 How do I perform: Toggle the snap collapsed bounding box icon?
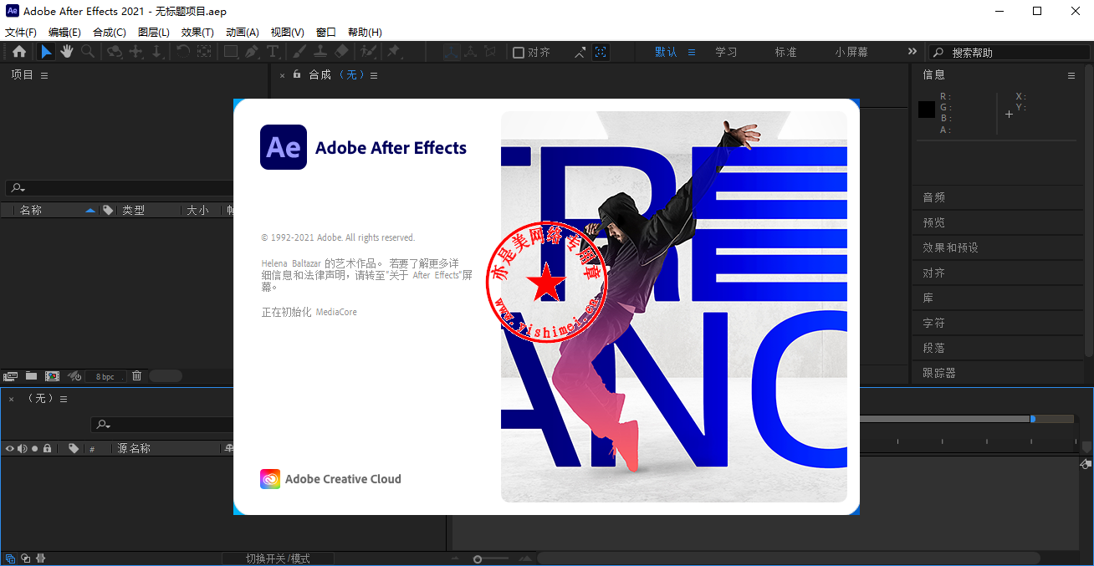pyautogui.click(x=601, y=52)
